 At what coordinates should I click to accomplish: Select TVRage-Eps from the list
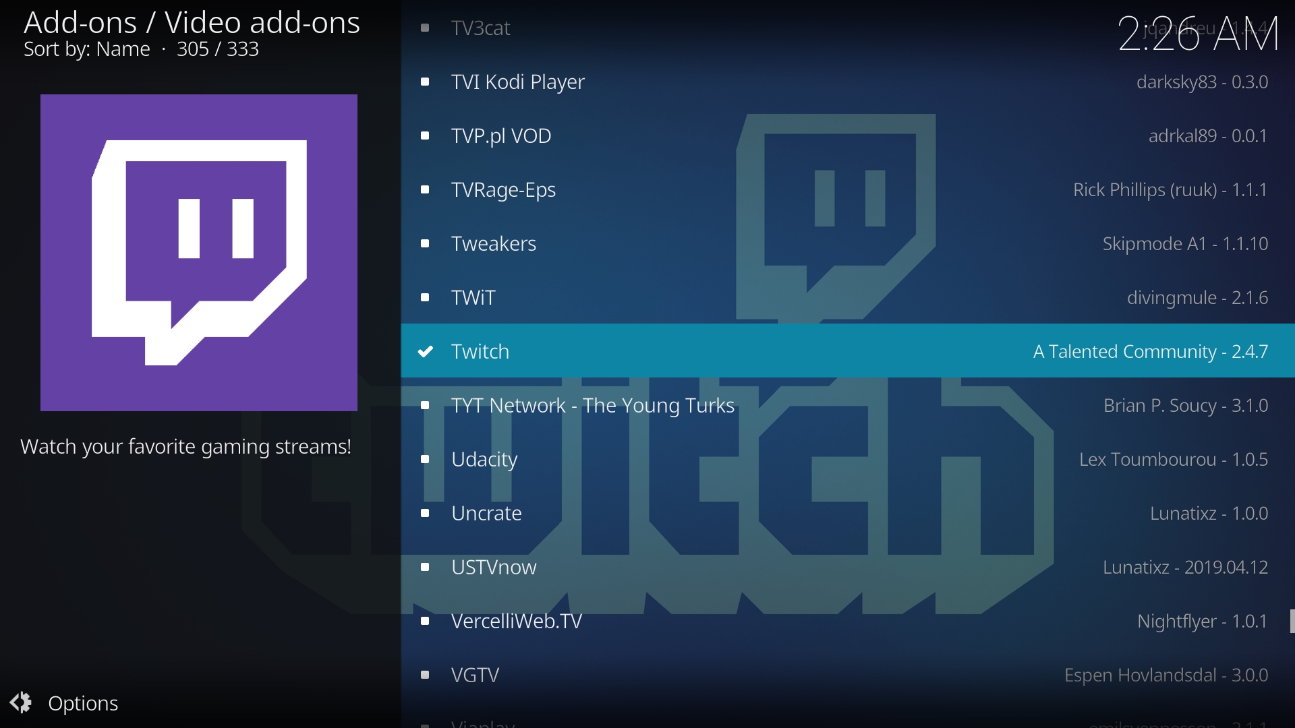503,190
